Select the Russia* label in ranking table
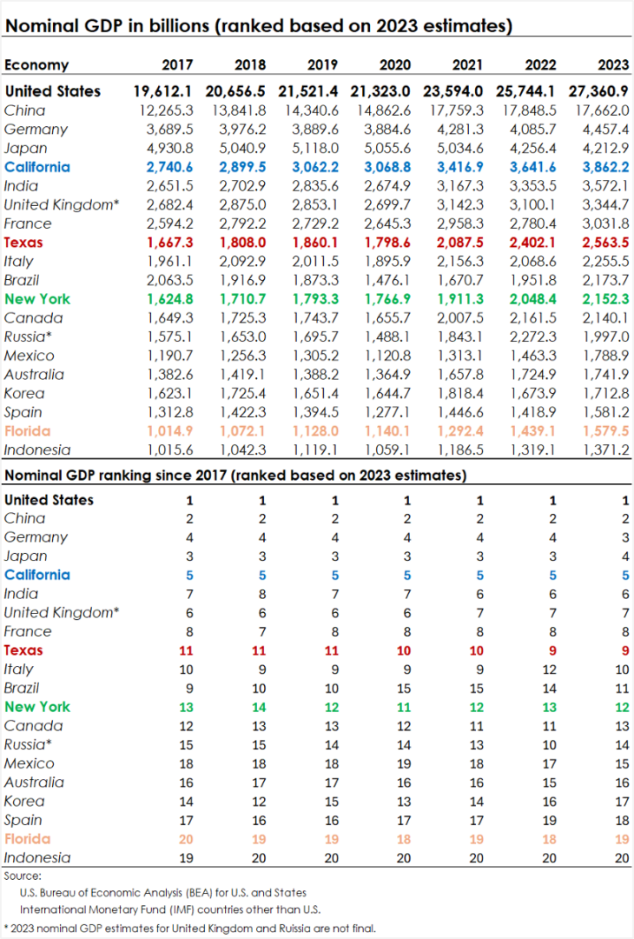 coord(28,744)
